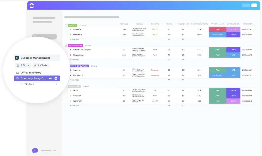Open the lululemon task name
The image size is (262, 156).
[78, 101]
